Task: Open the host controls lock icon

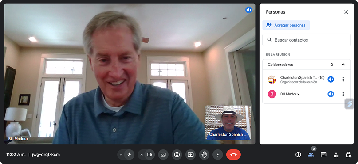Action: [349, 155]
